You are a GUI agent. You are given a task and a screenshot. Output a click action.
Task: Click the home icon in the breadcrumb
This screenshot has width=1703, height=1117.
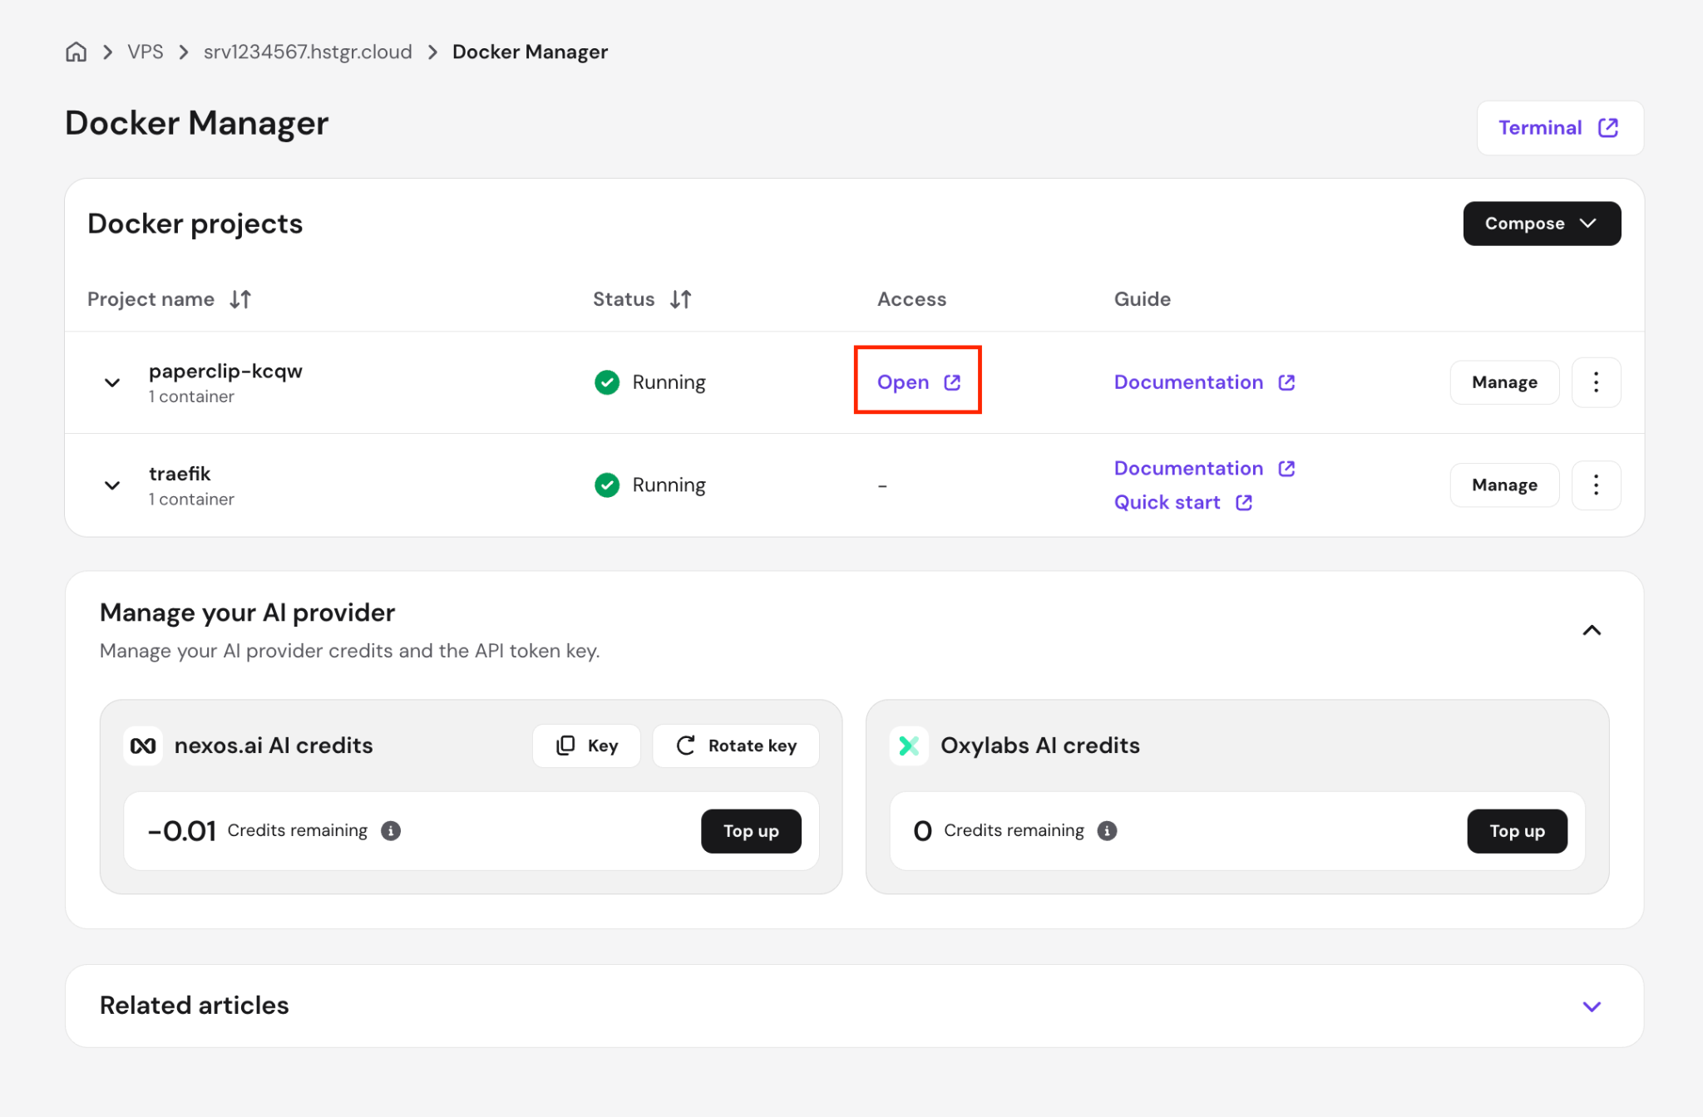(76, 51)
